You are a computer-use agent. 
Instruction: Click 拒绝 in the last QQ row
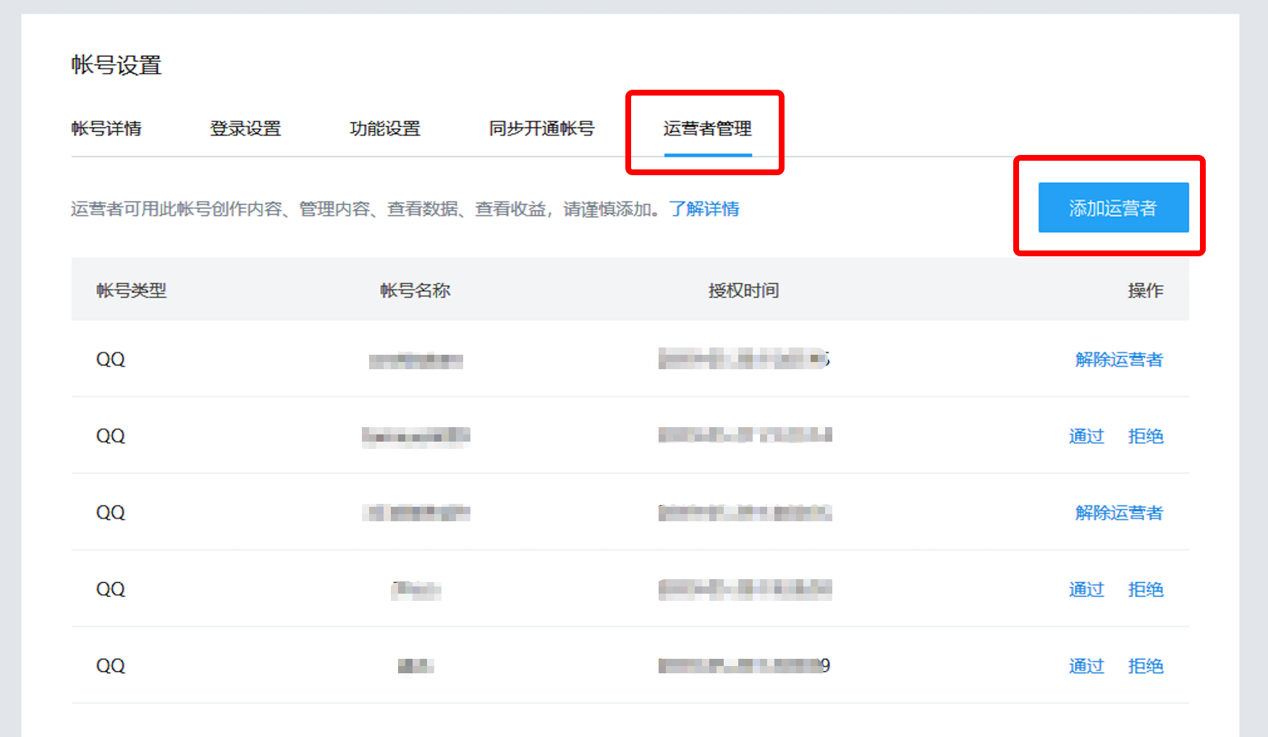click(x=1146, y=666)
